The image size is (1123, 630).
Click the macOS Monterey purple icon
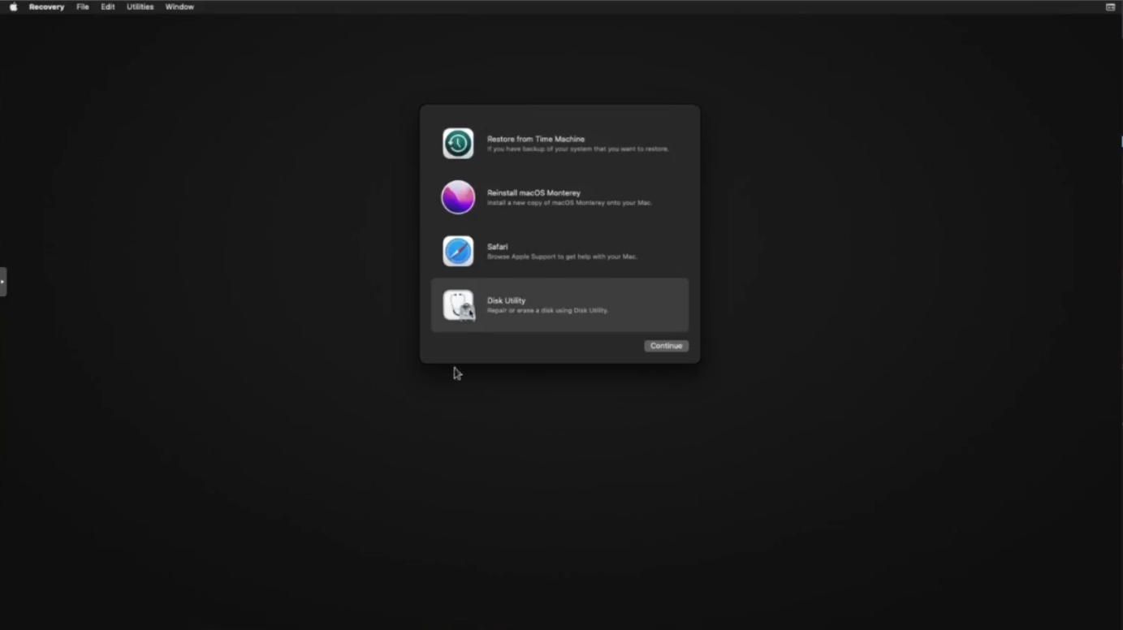pos(458,197)
